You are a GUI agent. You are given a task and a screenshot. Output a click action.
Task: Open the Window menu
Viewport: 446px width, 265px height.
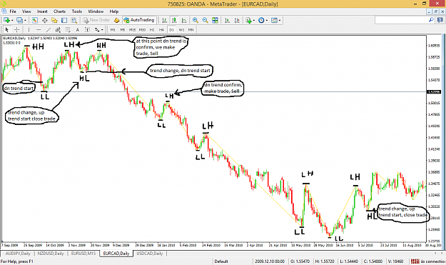[x=96, y=11]
